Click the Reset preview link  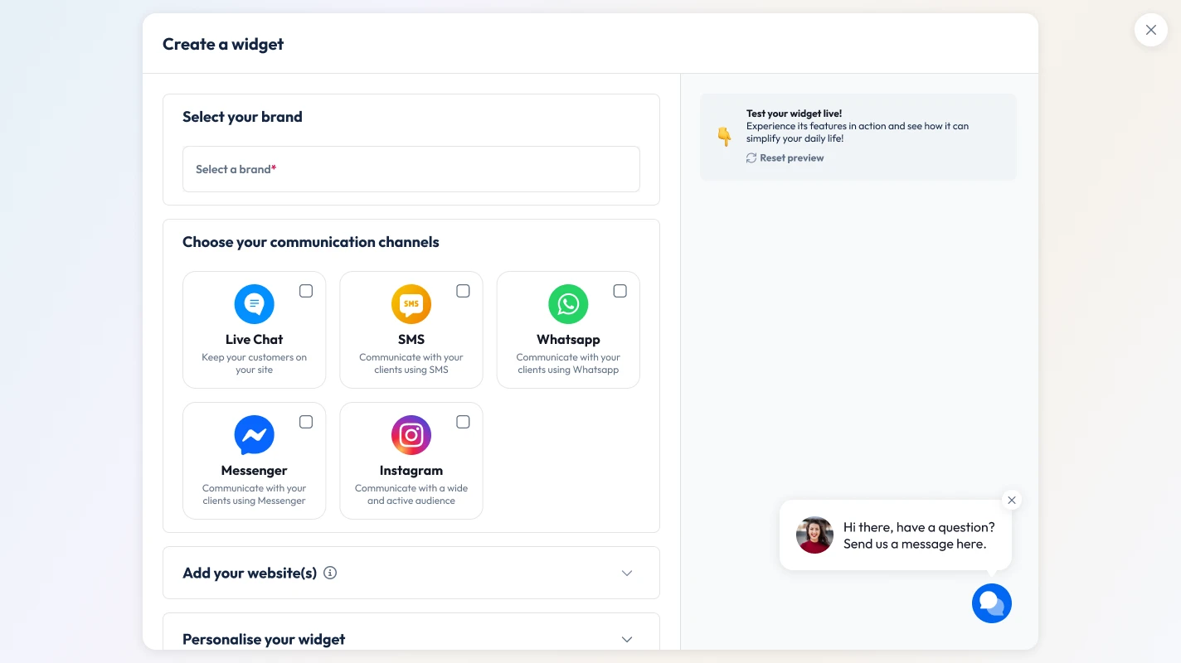(x=791, y=157)
